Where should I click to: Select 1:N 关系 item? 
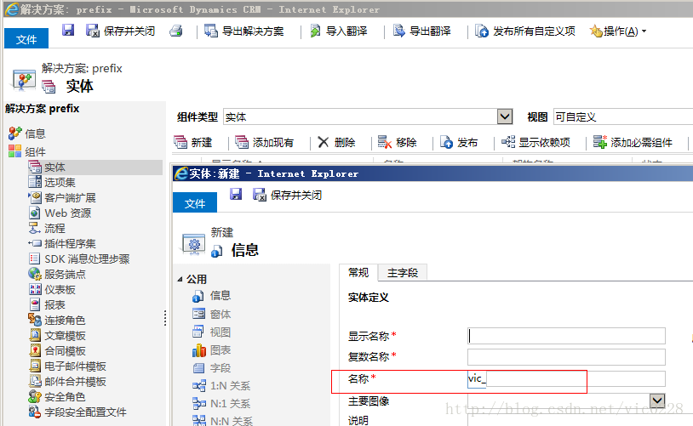click(x=221, y=385)
